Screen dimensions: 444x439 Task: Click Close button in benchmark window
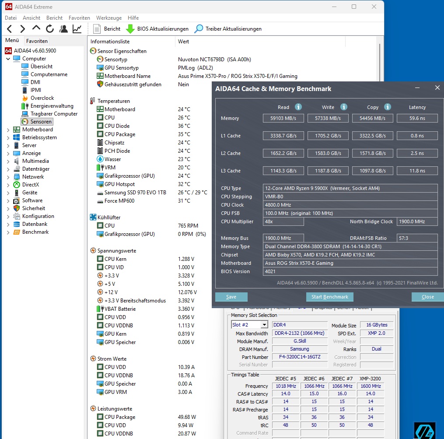click(x=427, y=297)
